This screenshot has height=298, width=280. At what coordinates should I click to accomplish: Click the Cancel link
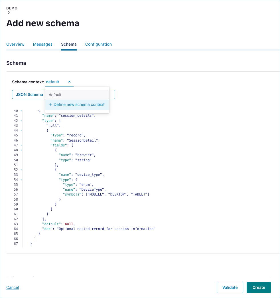point(13,287)
